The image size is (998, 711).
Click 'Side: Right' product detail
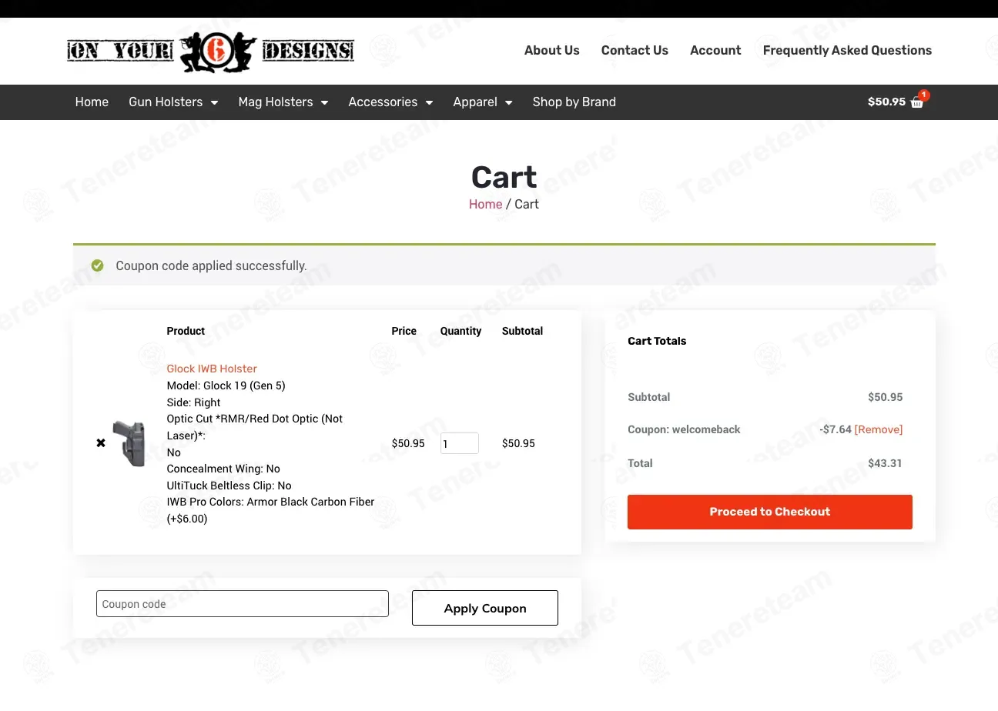[193, 402]
